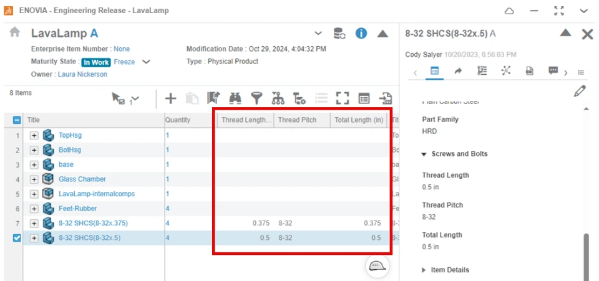Click the cloud icon in the title bar

(x=509, y=11)
